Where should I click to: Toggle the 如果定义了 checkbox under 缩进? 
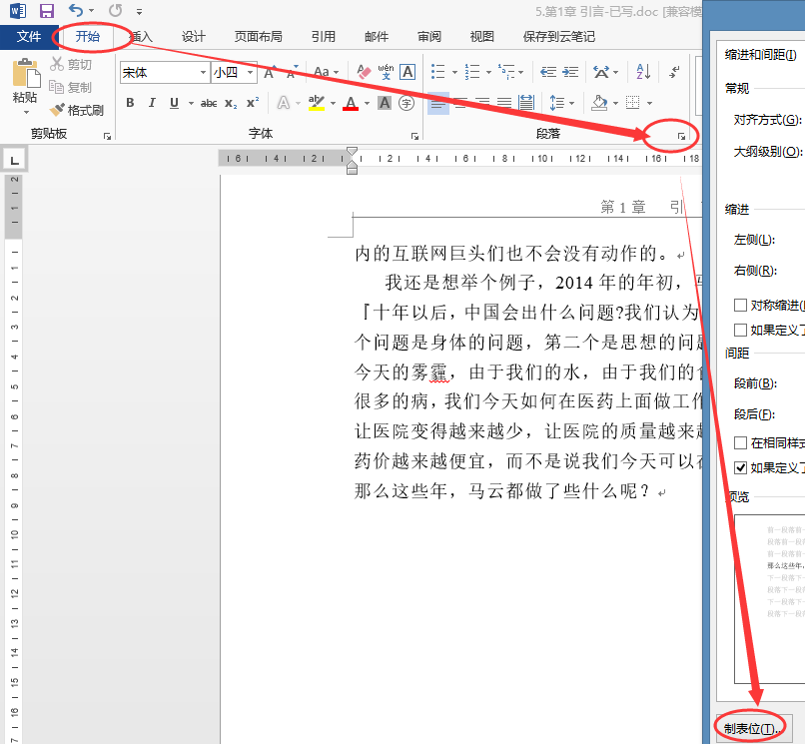point(740,330)
